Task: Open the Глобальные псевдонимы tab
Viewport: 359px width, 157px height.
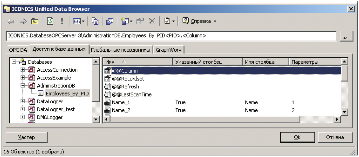Action: (x=121, y=50)
